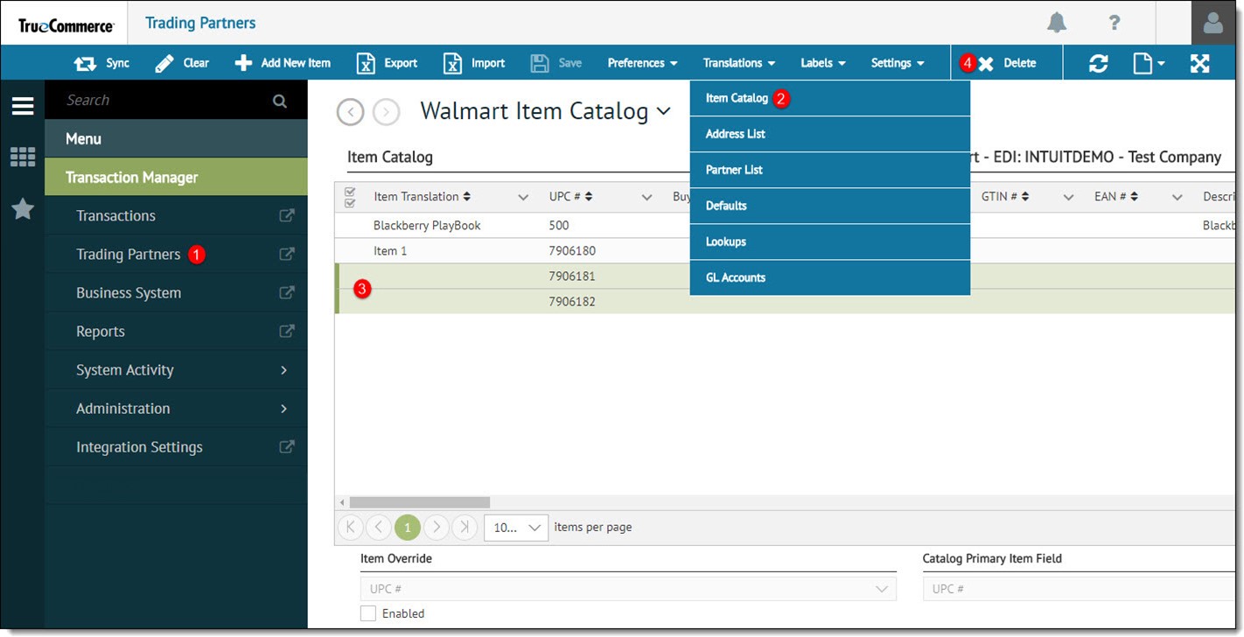This screenshot has height=637, width=1244.
Task: Click the Import toolbar button
Action: coord(474,63)
